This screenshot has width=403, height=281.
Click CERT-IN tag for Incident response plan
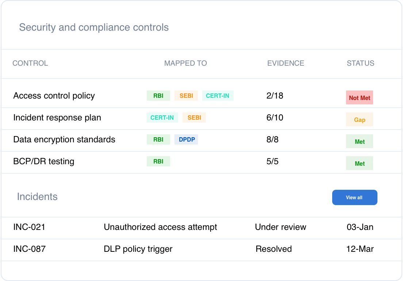(162, 118)
